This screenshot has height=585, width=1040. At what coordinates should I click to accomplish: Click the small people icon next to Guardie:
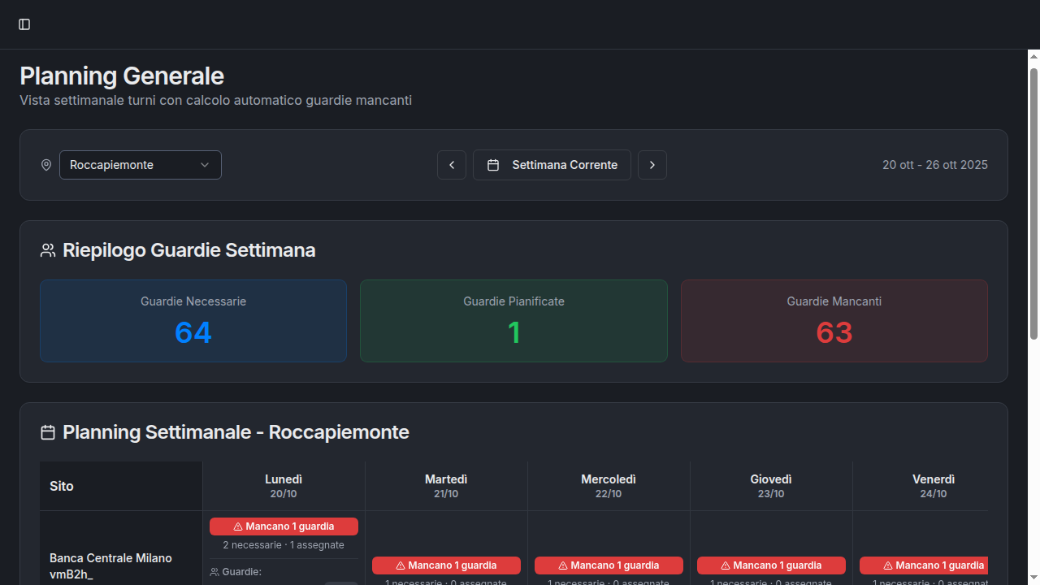pos(214,572)
